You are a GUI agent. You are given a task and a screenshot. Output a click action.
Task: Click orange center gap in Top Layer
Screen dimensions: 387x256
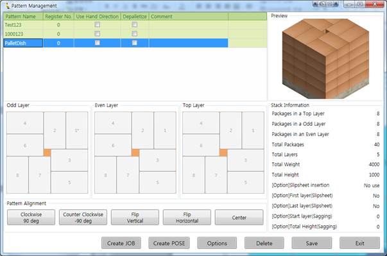223,153
